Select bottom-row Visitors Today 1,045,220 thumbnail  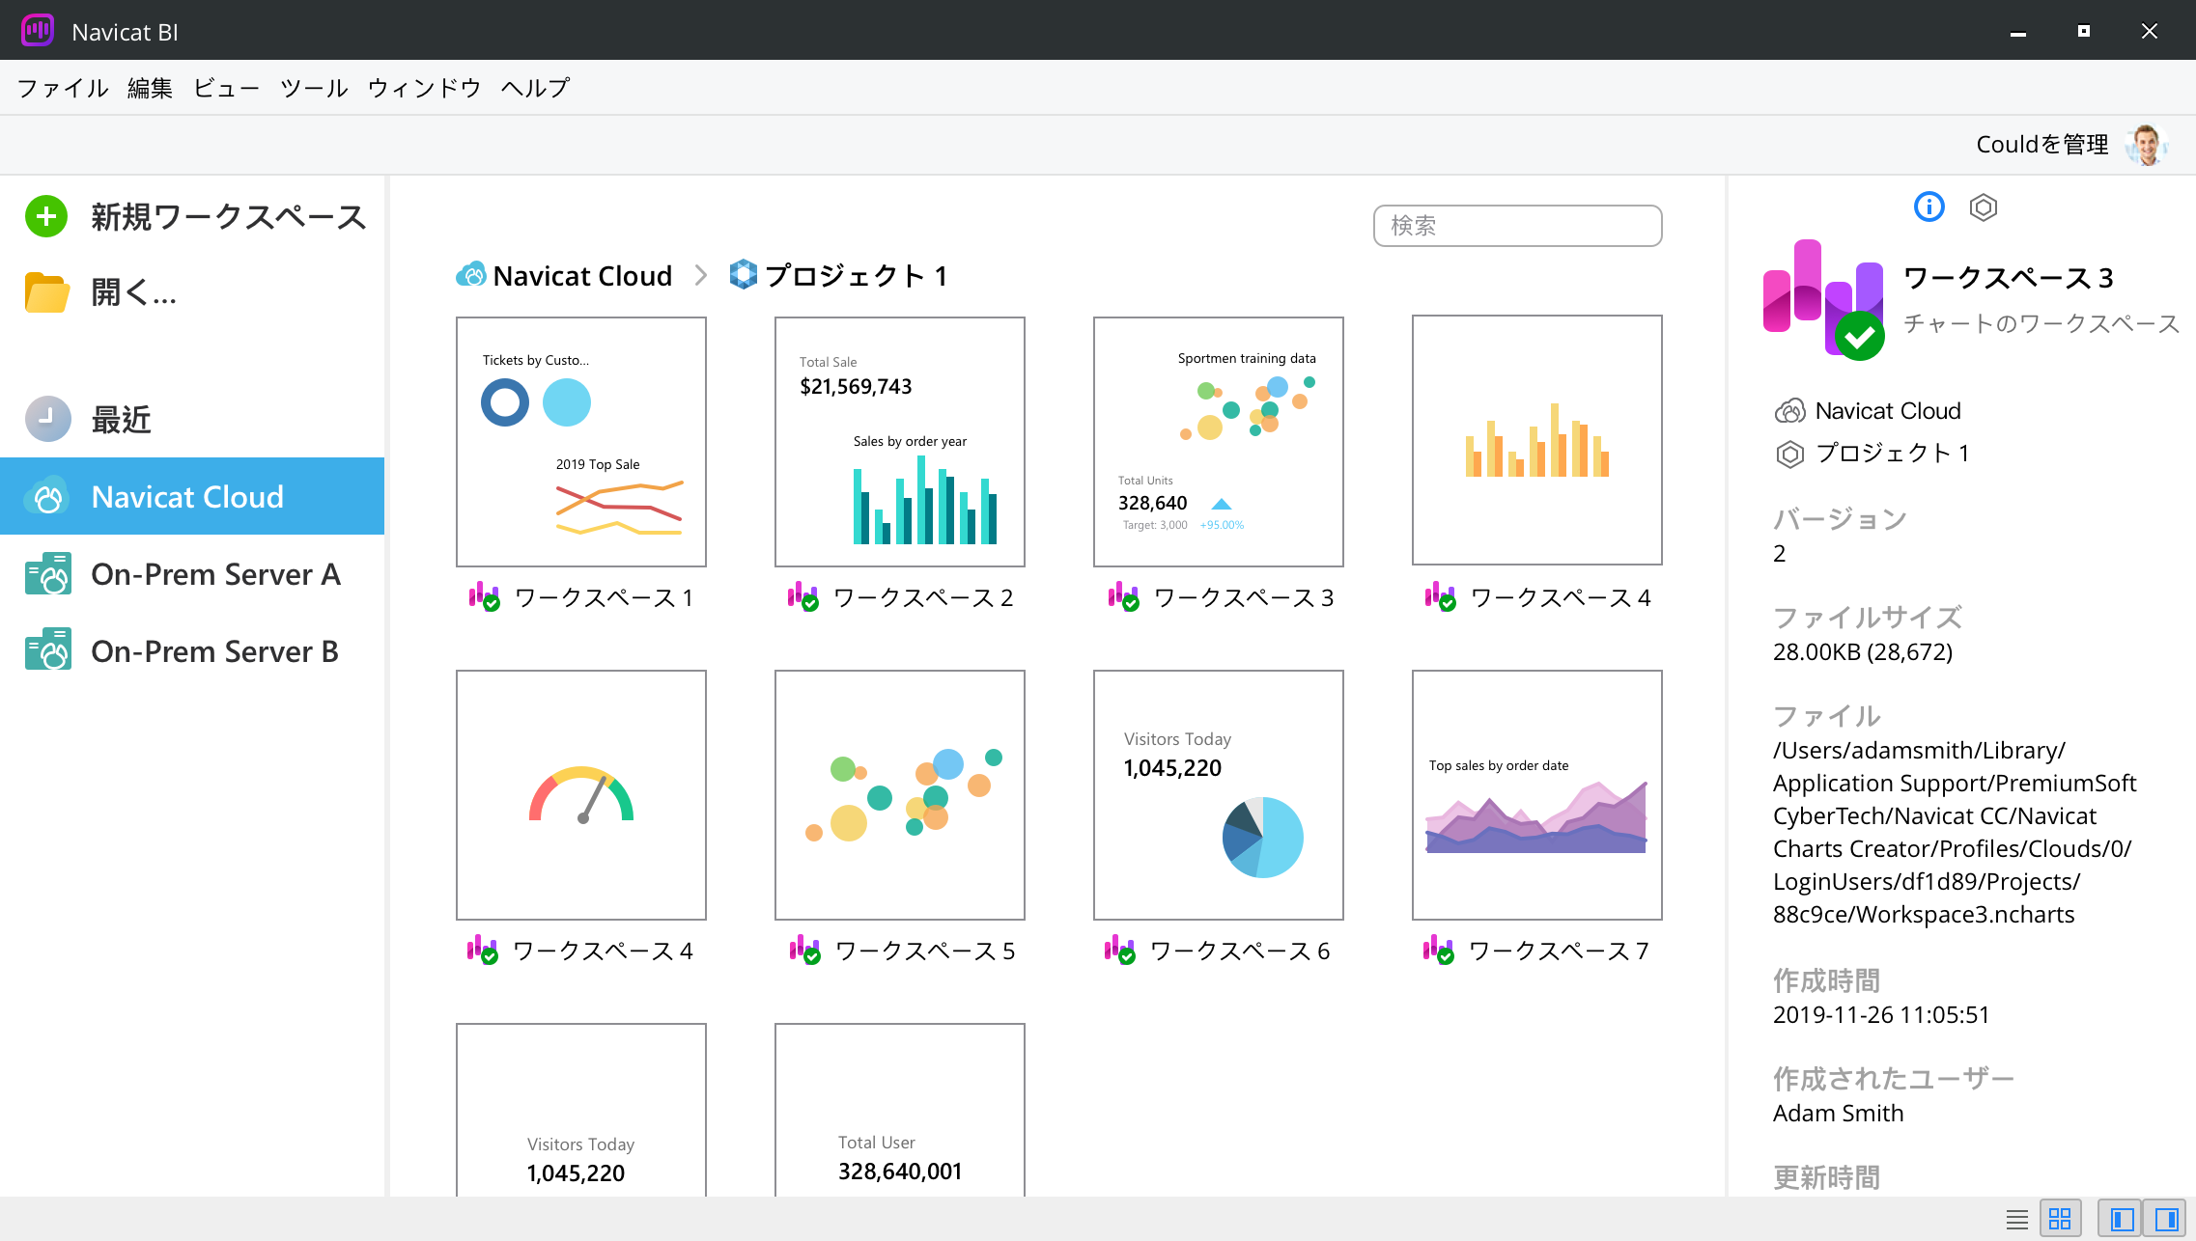581,1110
